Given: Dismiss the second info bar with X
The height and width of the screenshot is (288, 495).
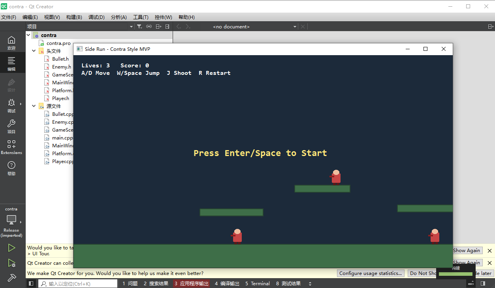Looking at the screenshot, I should click(489, 263).
